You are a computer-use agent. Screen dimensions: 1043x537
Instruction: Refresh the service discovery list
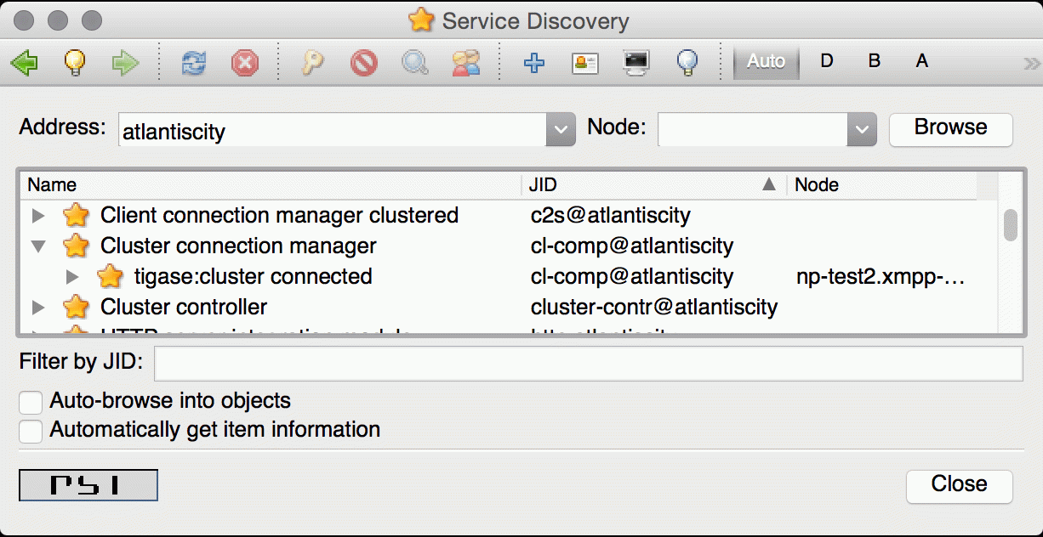click(194, 62)
